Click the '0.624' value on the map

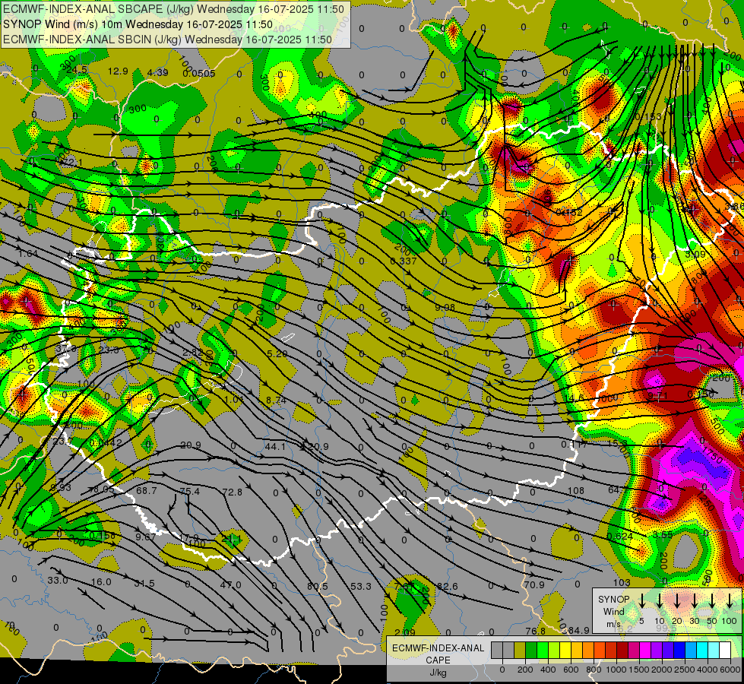click(x=619, y=537)
